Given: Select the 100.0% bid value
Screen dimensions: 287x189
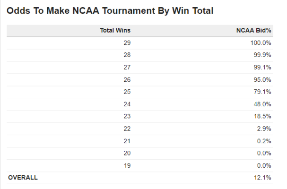Looking at the screenshot, I should point(261,43).
